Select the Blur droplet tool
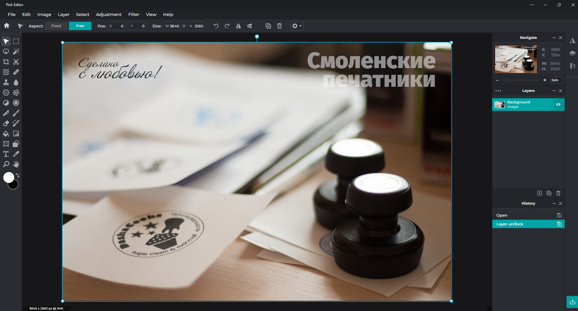Viewport: 578px width, 311px height. (x=16, y=82)
